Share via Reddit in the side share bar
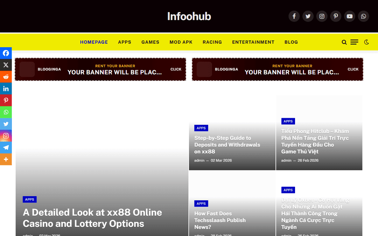Viewport: 378px width, 236px height. pyautogui.click(x=6, y=77)
